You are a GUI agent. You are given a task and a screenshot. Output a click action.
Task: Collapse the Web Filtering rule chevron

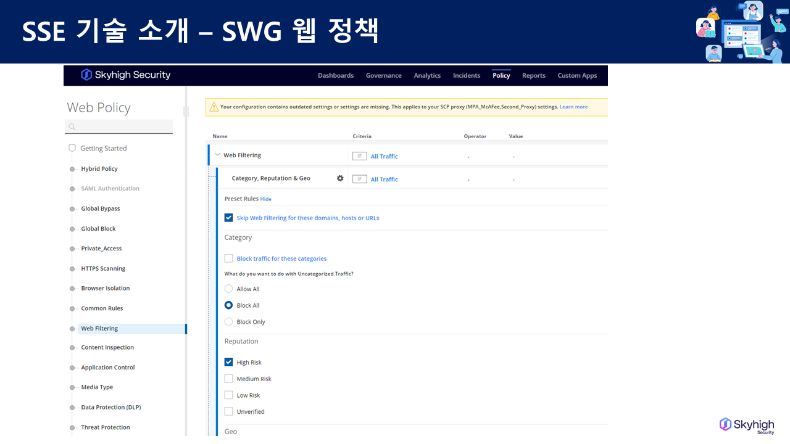click(x=217, y=155)
